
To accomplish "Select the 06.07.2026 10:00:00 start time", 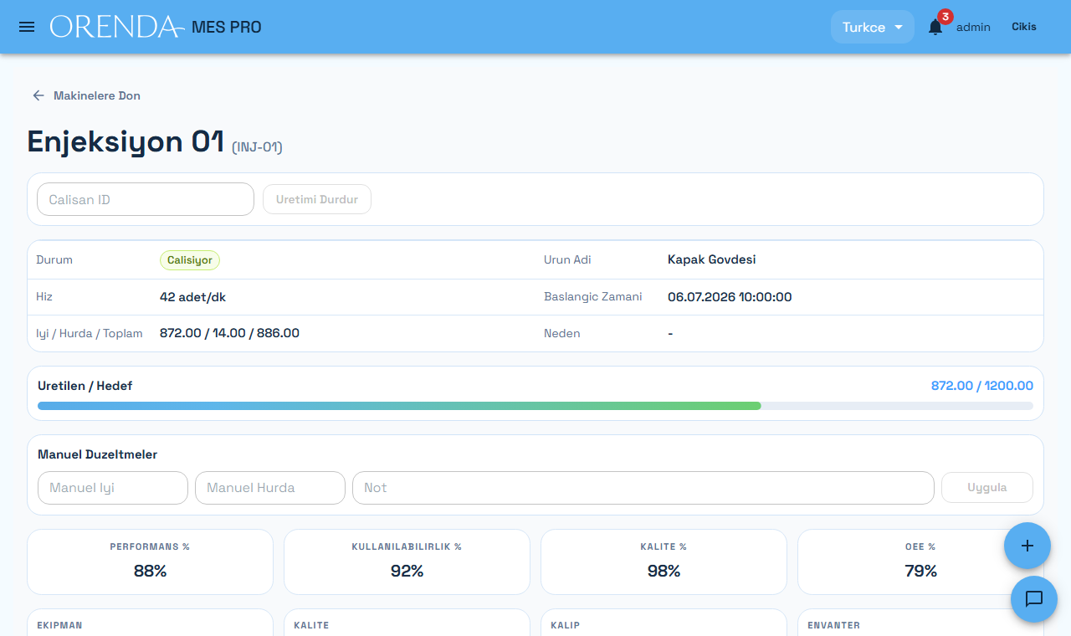I will click(730, 296).
